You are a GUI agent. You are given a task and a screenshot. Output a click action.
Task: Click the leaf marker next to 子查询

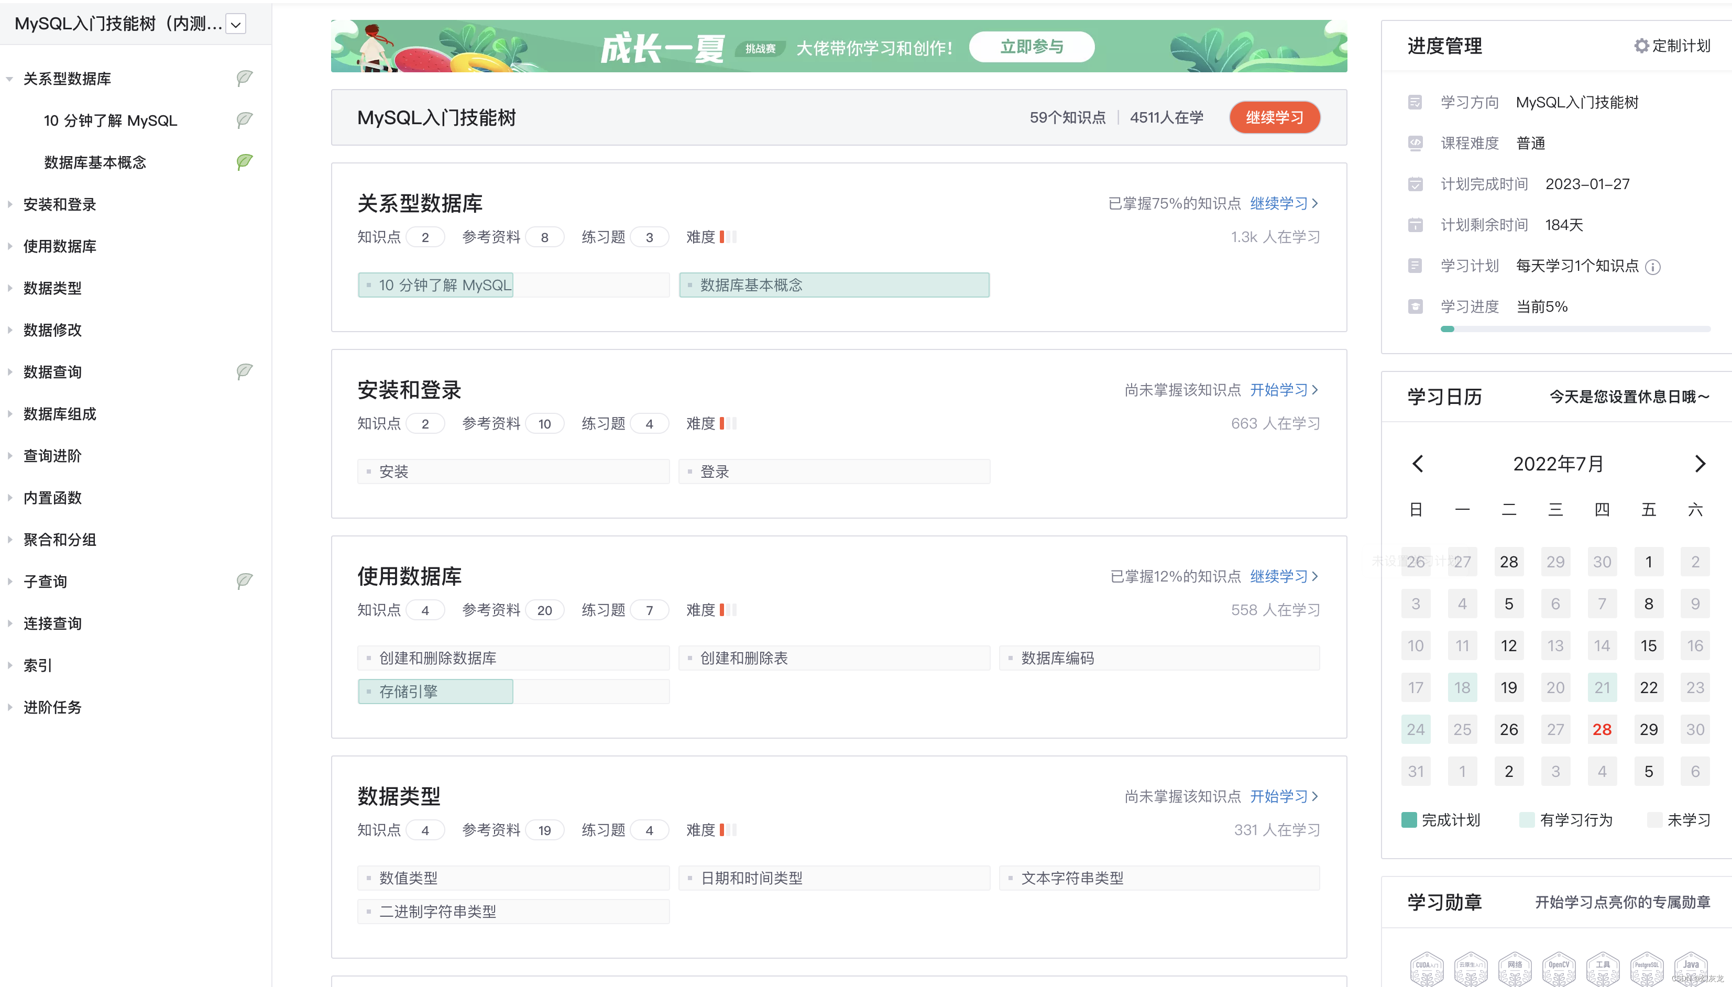[x=244, y=580]
